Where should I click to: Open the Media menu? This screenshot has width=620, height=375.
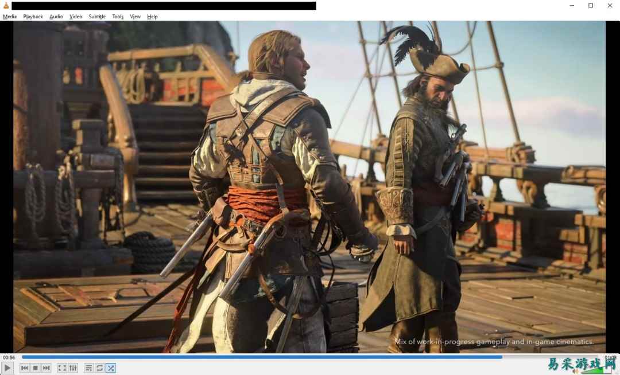tap(10, 17)
